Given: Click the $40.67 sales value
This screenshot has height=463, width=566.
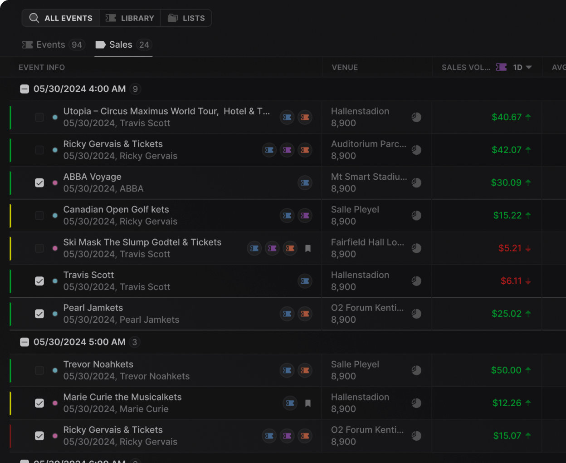Looking at the screenshot, I should (507, 117).
